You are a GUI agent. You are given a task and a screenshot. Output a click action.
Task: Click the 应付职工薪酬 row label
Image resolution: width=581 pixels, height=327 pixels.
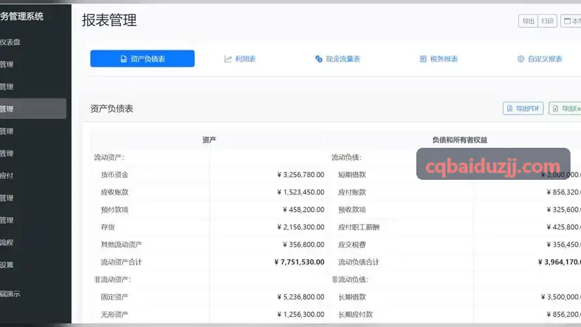(359, 227)
